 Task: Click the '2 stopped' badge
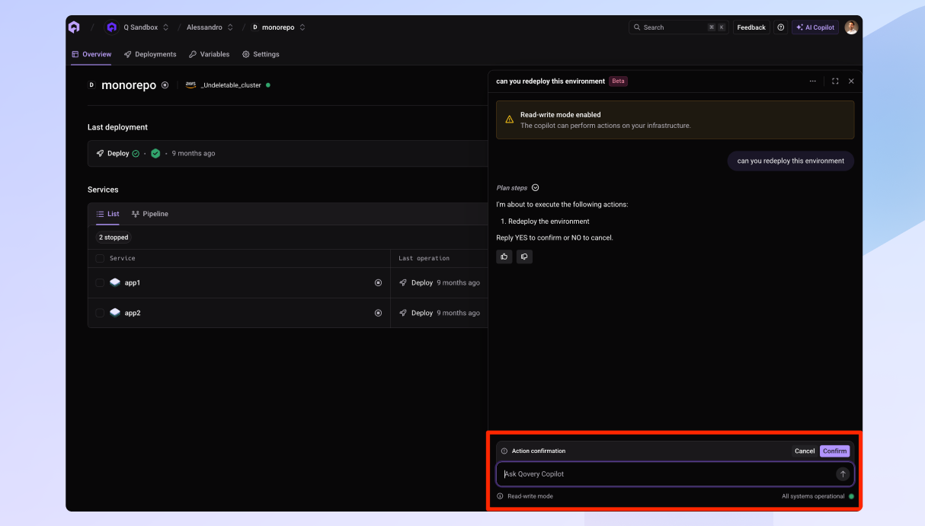pos(114,237)
